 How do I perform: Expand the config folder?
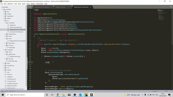(x=4, y=14)
